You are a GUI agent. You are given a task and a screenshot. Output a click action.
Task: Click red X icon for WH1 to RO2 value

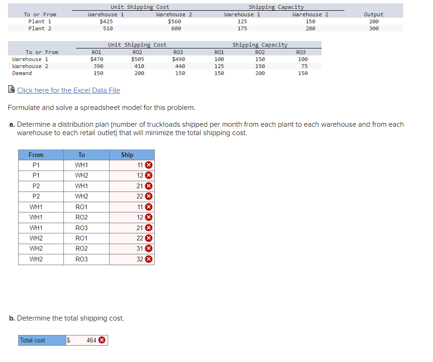point(148,217)
